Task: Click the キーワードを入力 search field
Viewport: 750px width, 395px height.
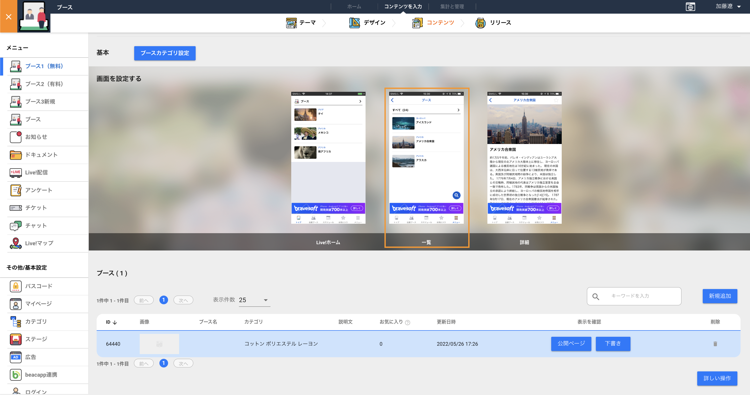Action: tap(634, 296)
